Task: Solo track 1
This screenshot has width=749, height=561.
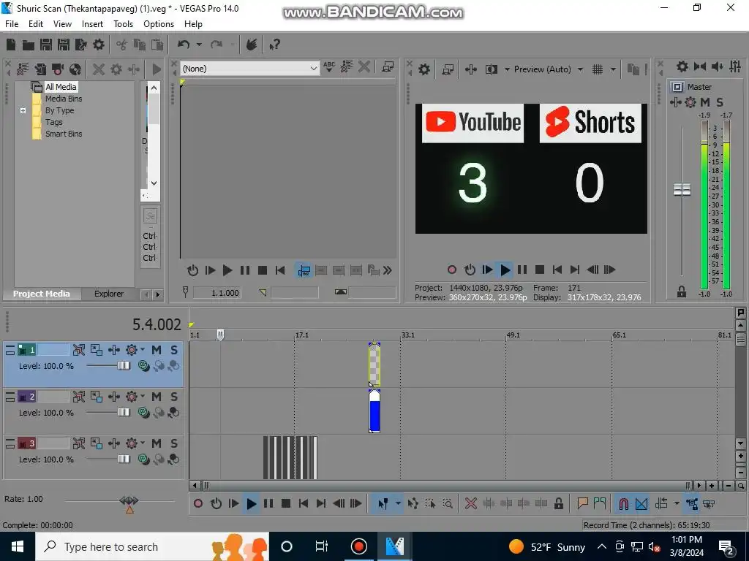Action: (174, 350)
